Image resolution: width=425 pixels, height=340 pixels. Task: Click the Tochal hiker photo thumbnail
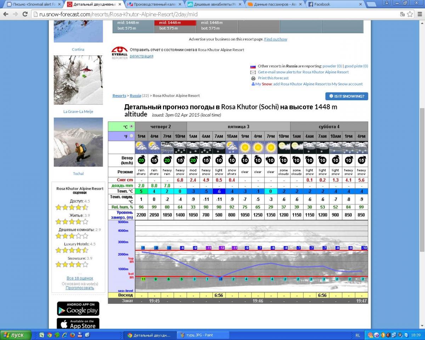[x=78, y=142]
